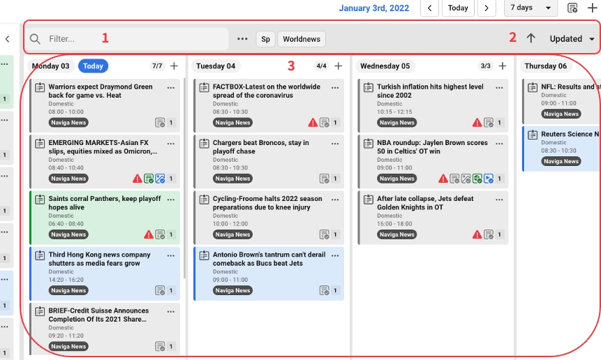Viewport: 601px width, 360px height.
Task: Toggle the Sp filter chip
Action: pyautogui.click(x=265, y=39)
